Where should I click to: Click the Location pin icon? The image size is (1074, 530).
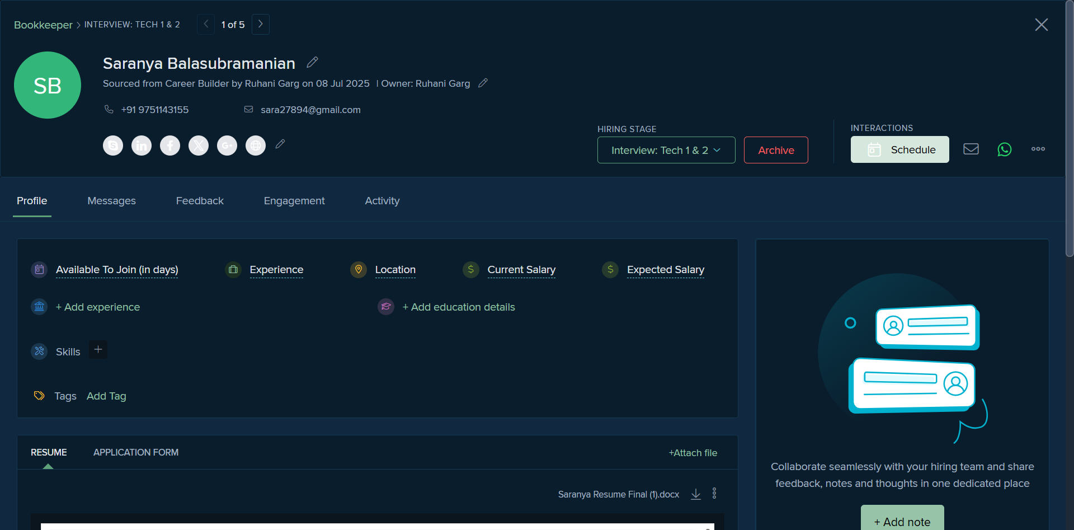359,270
